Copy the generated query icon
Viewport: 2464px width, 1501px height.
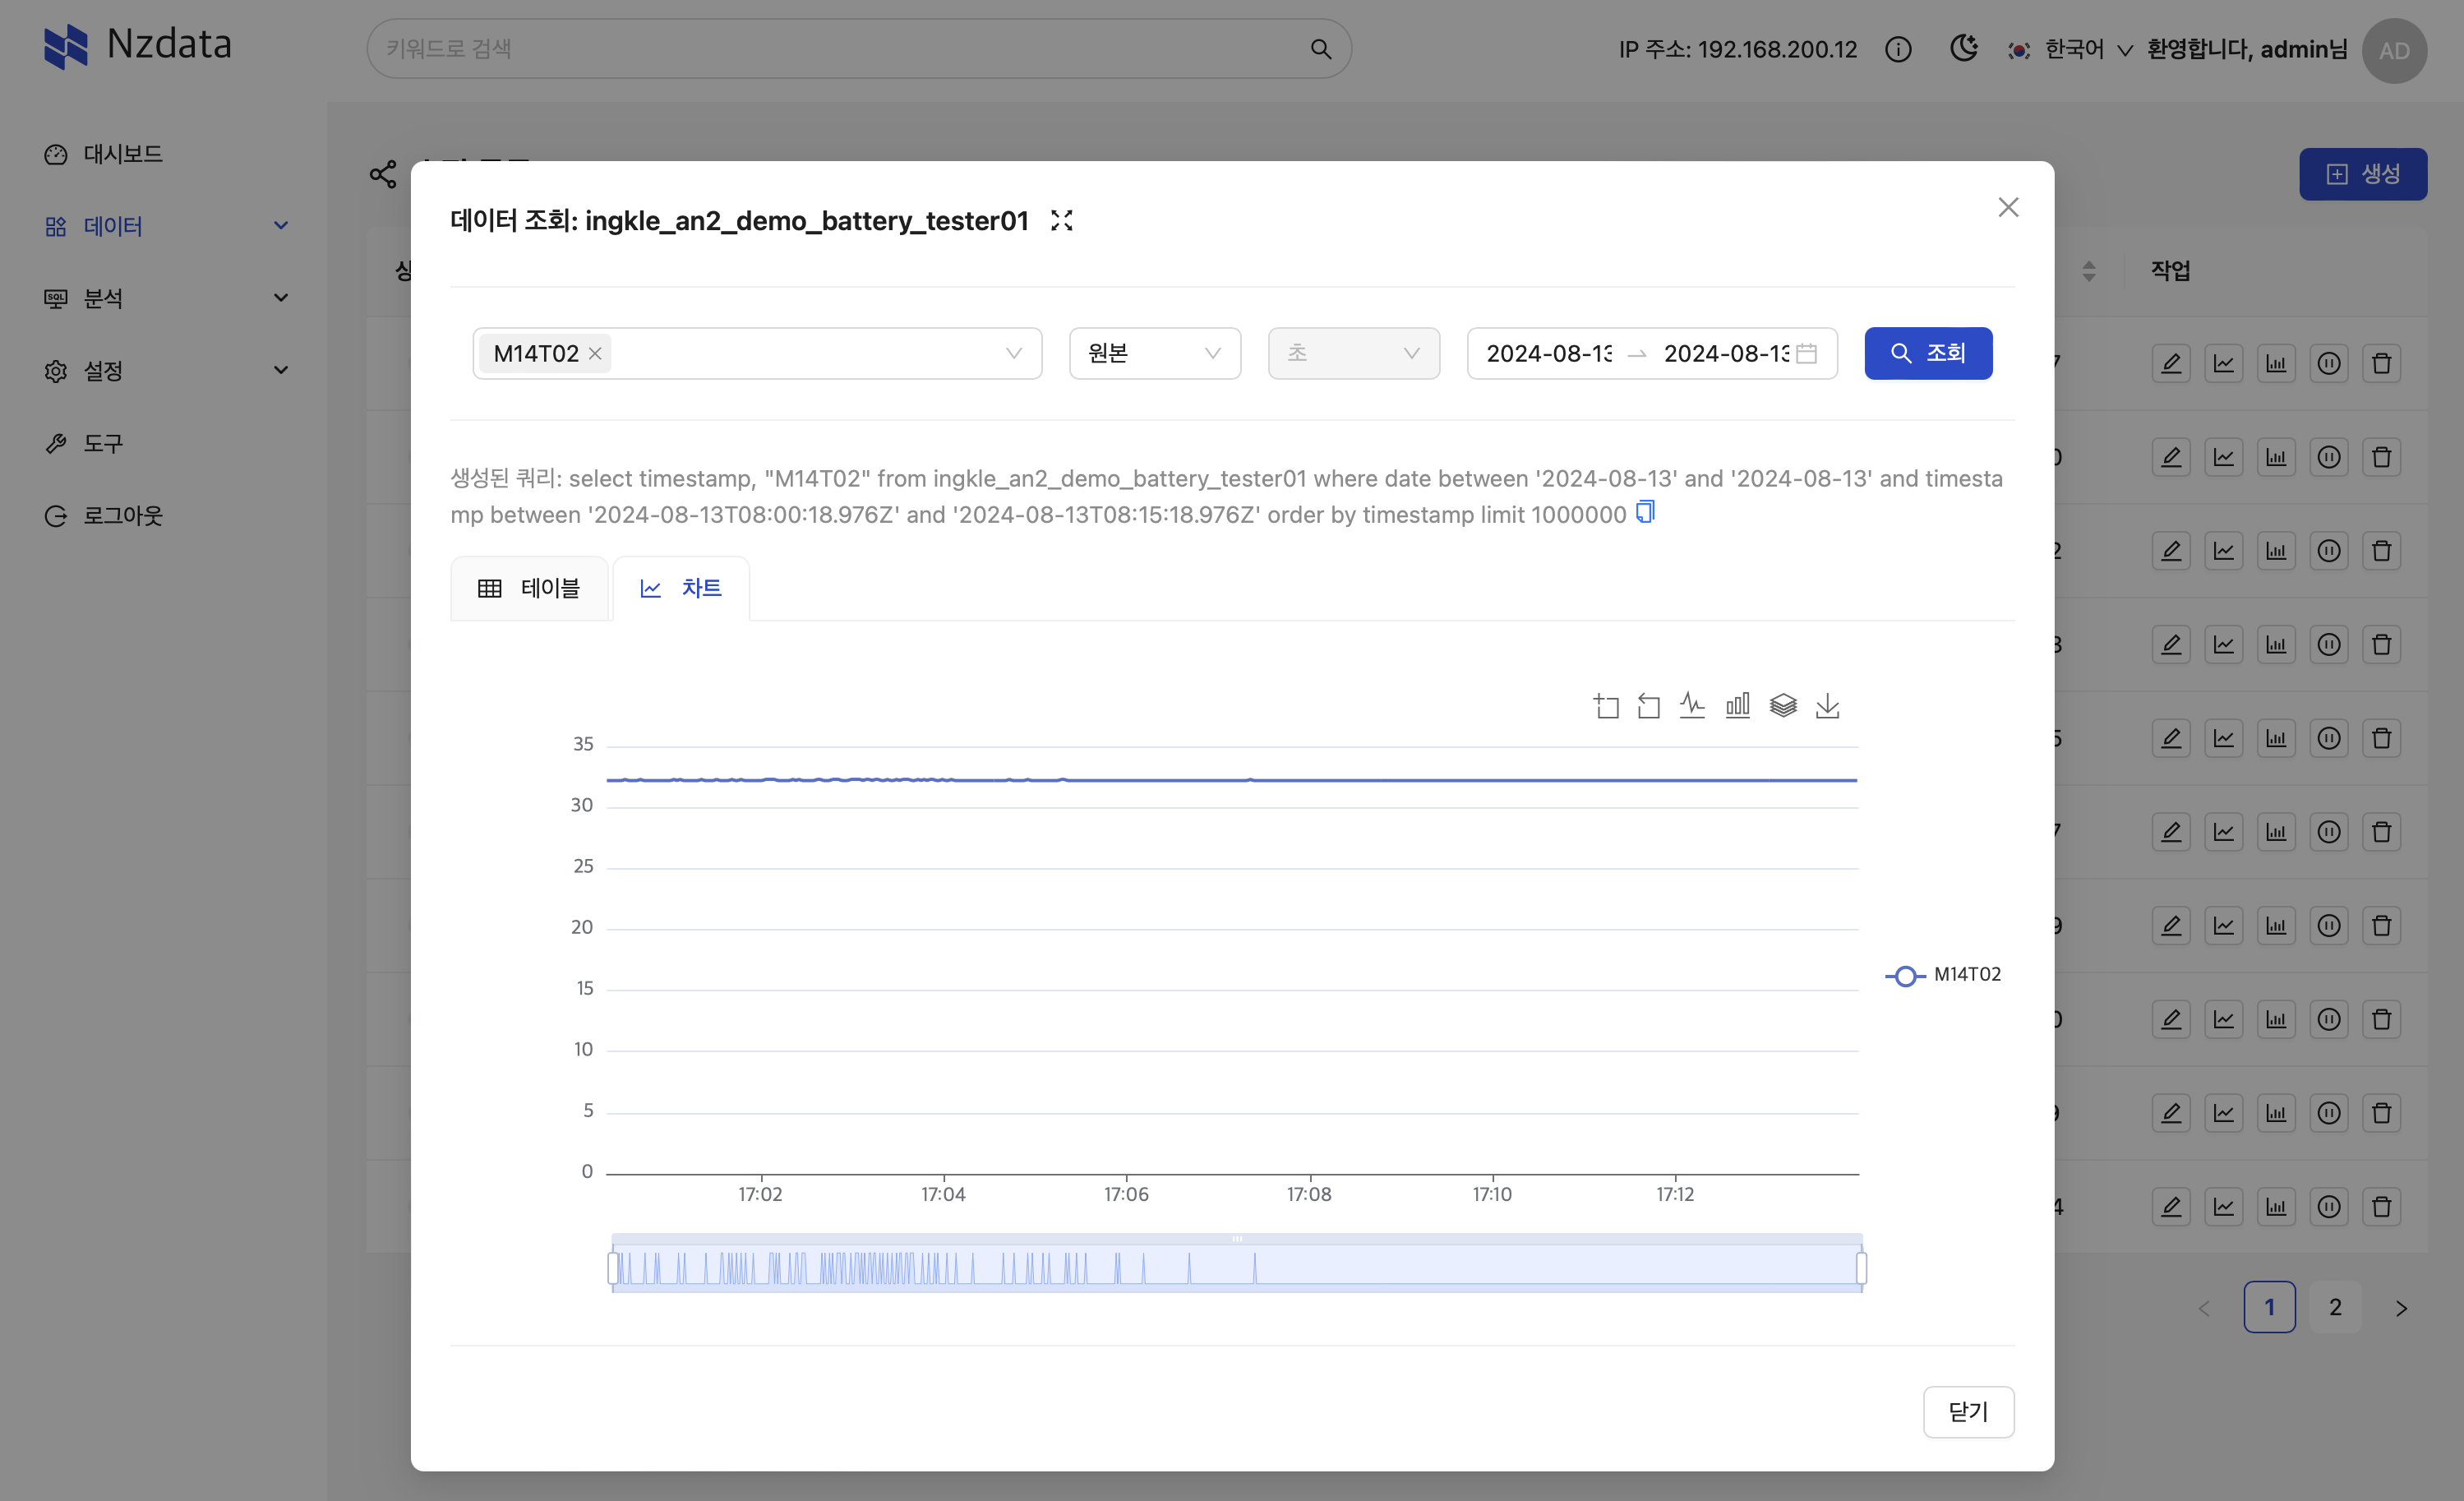coord(1645,513)
